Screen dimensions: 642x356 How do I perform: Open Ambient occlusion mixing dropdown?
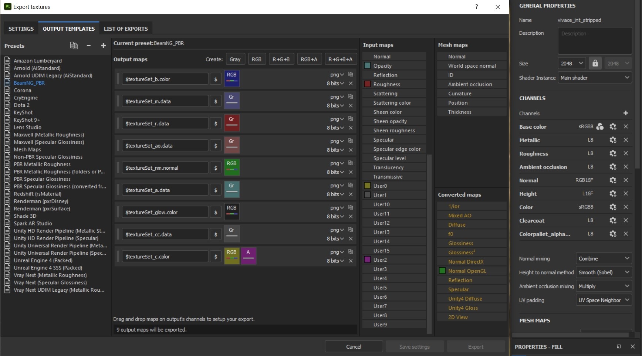pyautogui.click(x=604, y=286)
